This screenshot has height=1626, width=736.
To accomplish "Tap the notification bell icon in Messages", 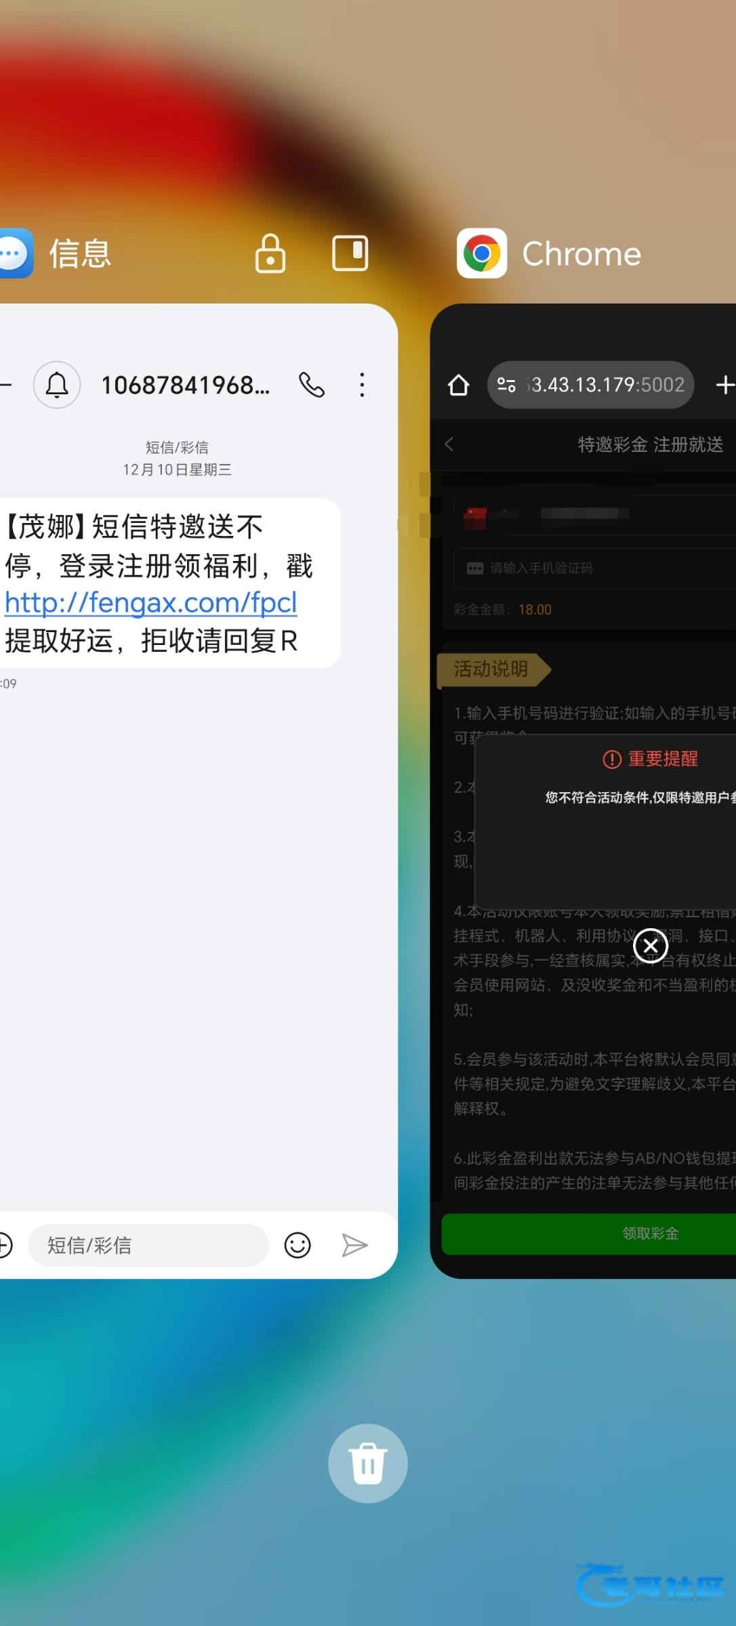I will 57,385.
